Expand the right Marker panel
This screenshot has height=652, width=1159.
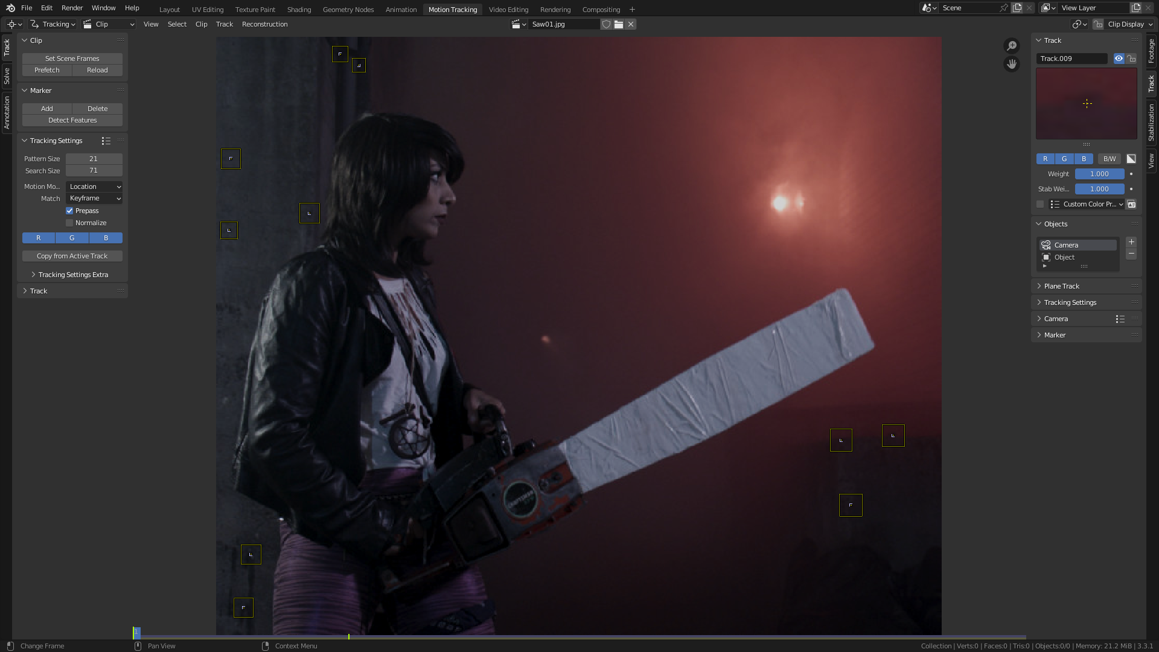pos(1055,335)
